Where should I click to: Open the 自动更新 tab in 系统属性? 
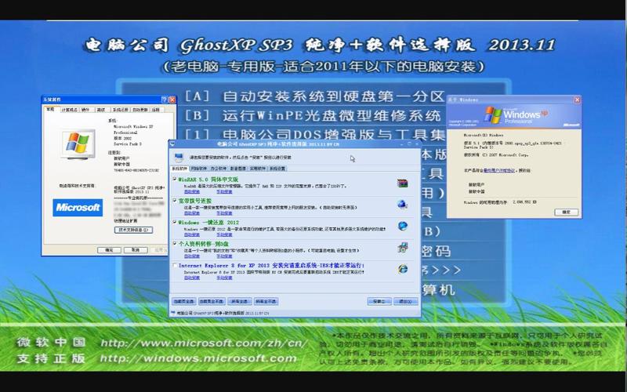pyautogui.click(x=140, y=110)
